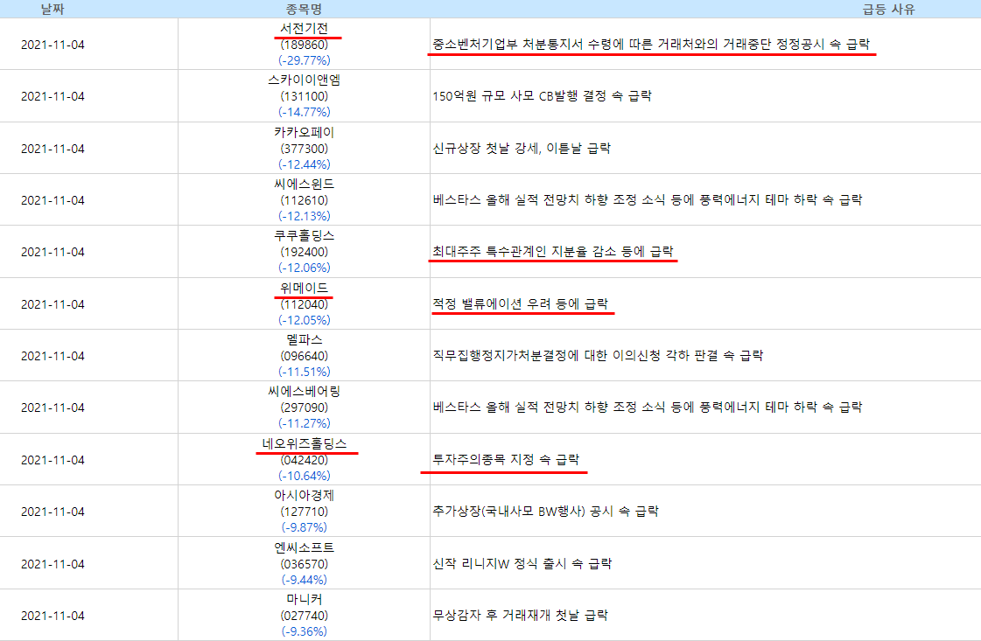This screenshot has width=981, height=641.
Task: Click stock code (042420)
Action: pyautogui.click(x=304, y=460)
